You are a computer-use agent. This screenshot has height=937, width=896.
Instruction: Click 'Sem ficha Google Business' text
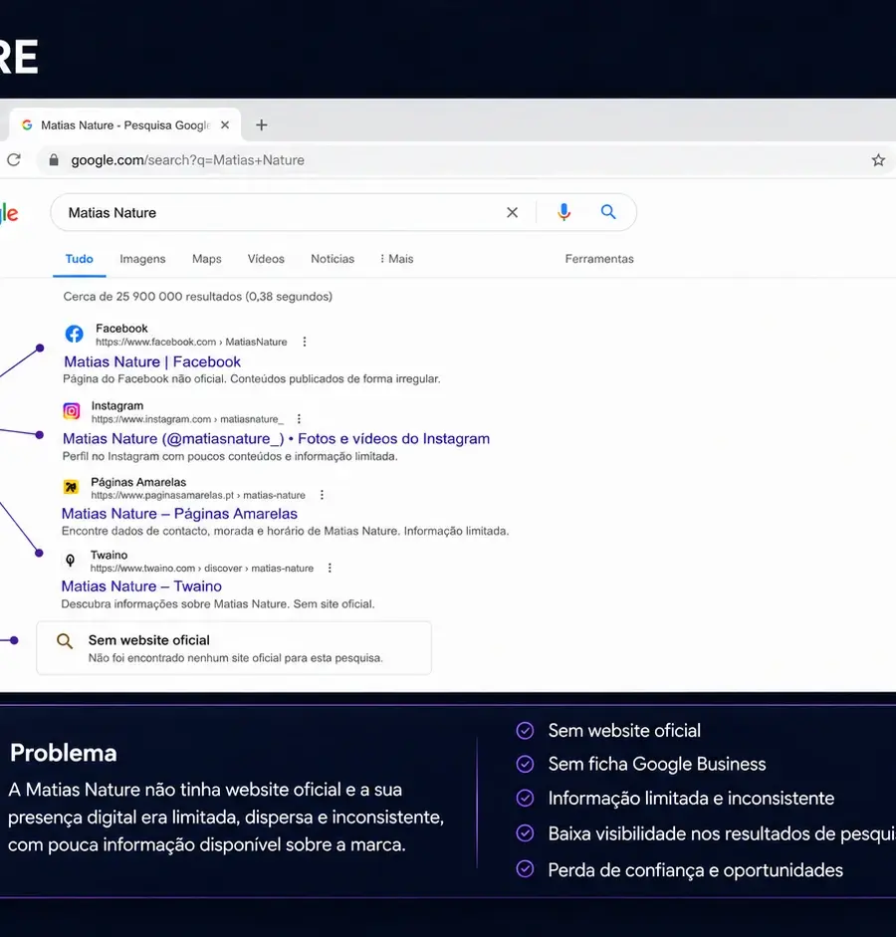point(657,765)
